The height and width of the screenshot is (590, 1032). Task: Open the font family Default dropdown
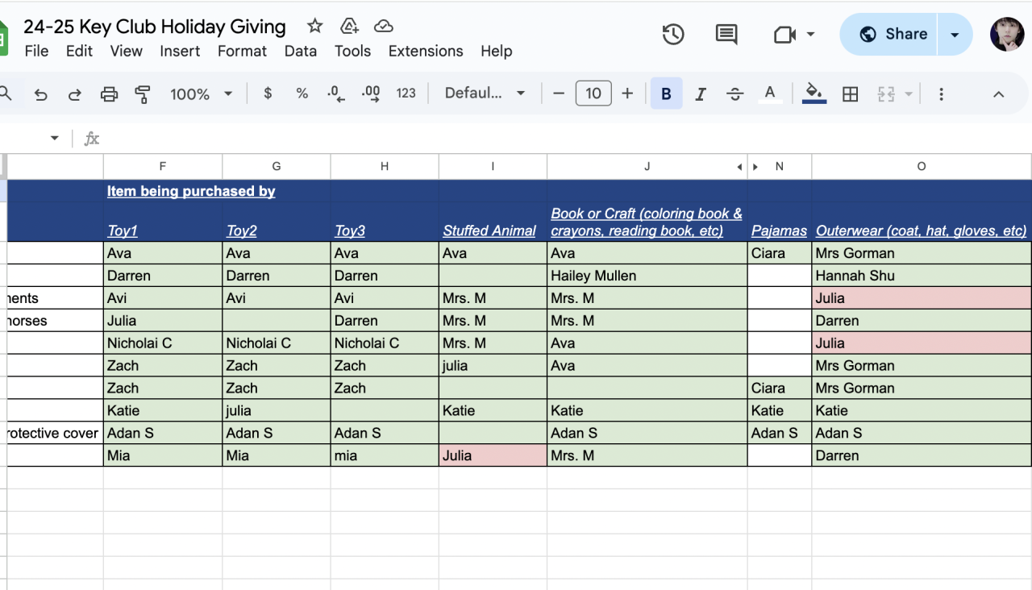485,93
